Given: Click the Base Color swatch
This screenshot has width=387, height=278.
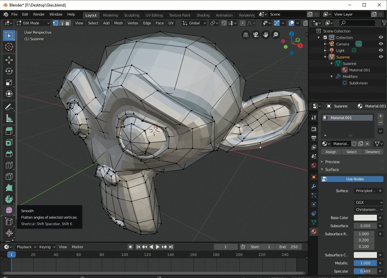Looking at the screenshot, I should click(x=365, y=218).
